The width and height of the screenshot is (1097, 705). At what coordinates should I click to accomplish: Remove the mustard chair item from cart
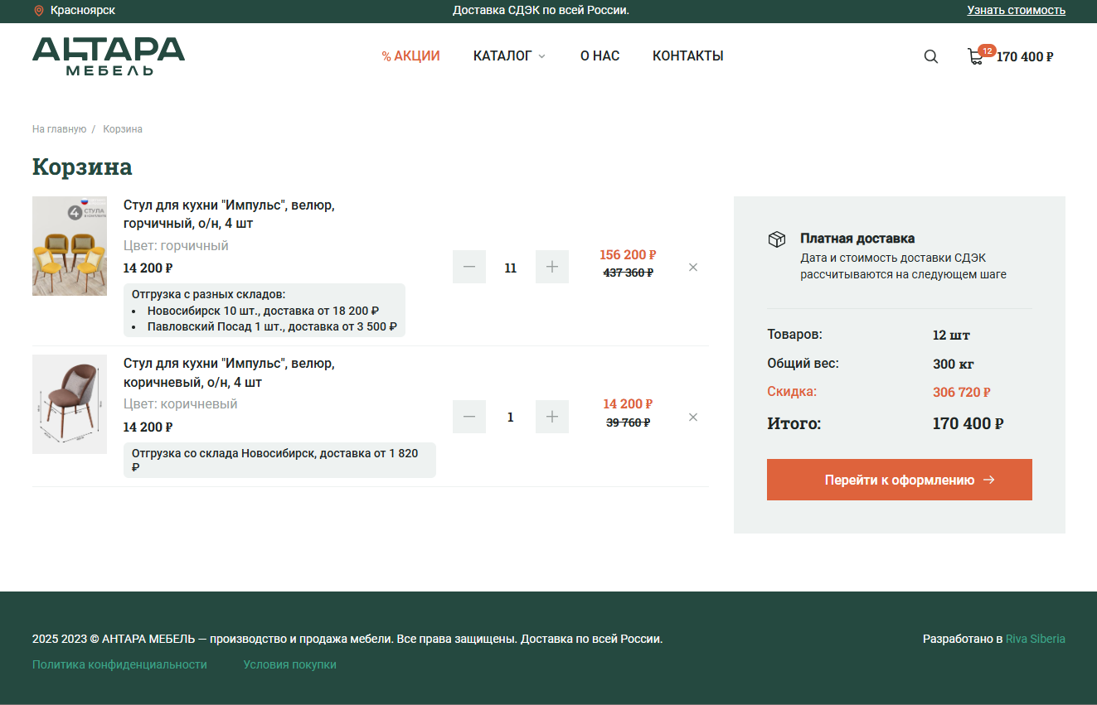tap(693, 267)
